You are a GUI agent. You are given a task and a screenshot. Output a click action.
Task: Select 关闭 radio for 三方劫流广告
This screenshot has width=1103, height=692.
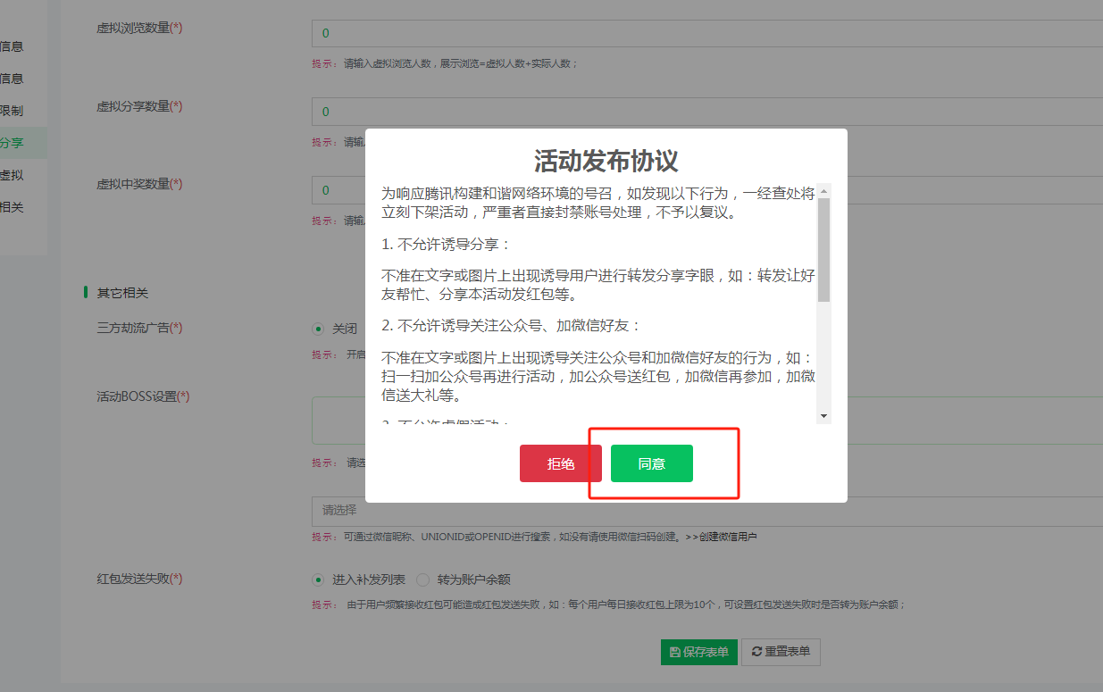click(x=318, y=329)
